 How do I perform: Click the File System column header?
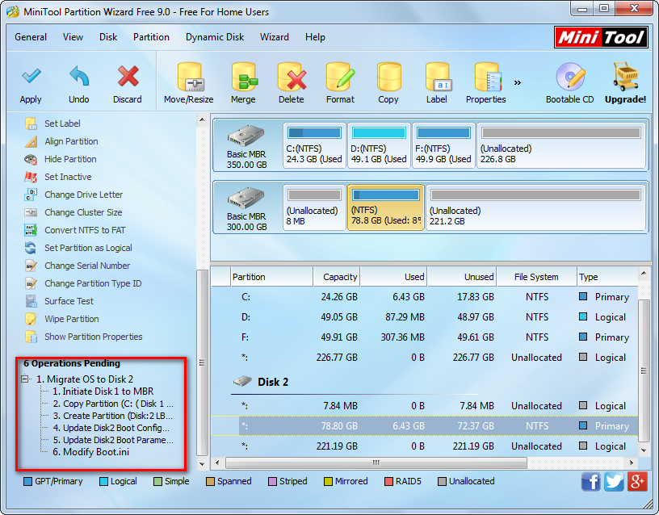click(536, 277)
